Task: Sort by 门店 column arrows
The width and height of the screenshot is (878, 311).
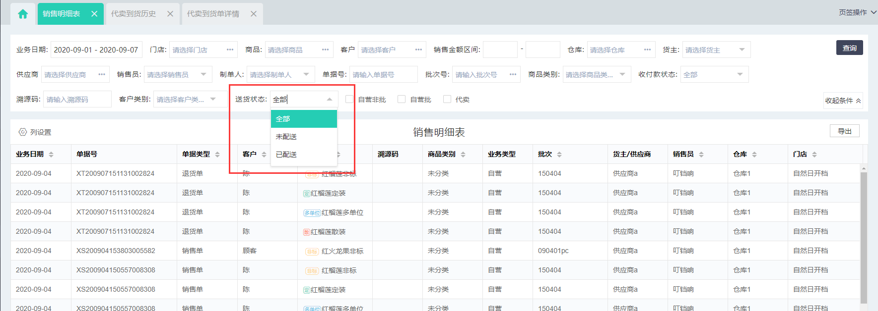Action: 814,155
